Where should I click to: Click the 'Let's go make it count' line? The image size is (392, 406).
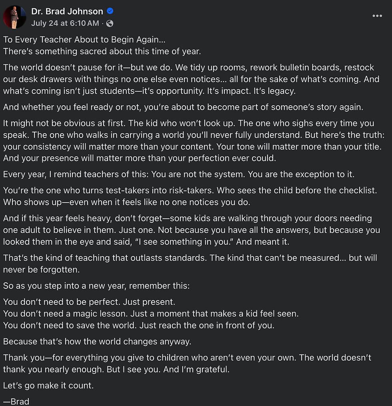(48, 386)
